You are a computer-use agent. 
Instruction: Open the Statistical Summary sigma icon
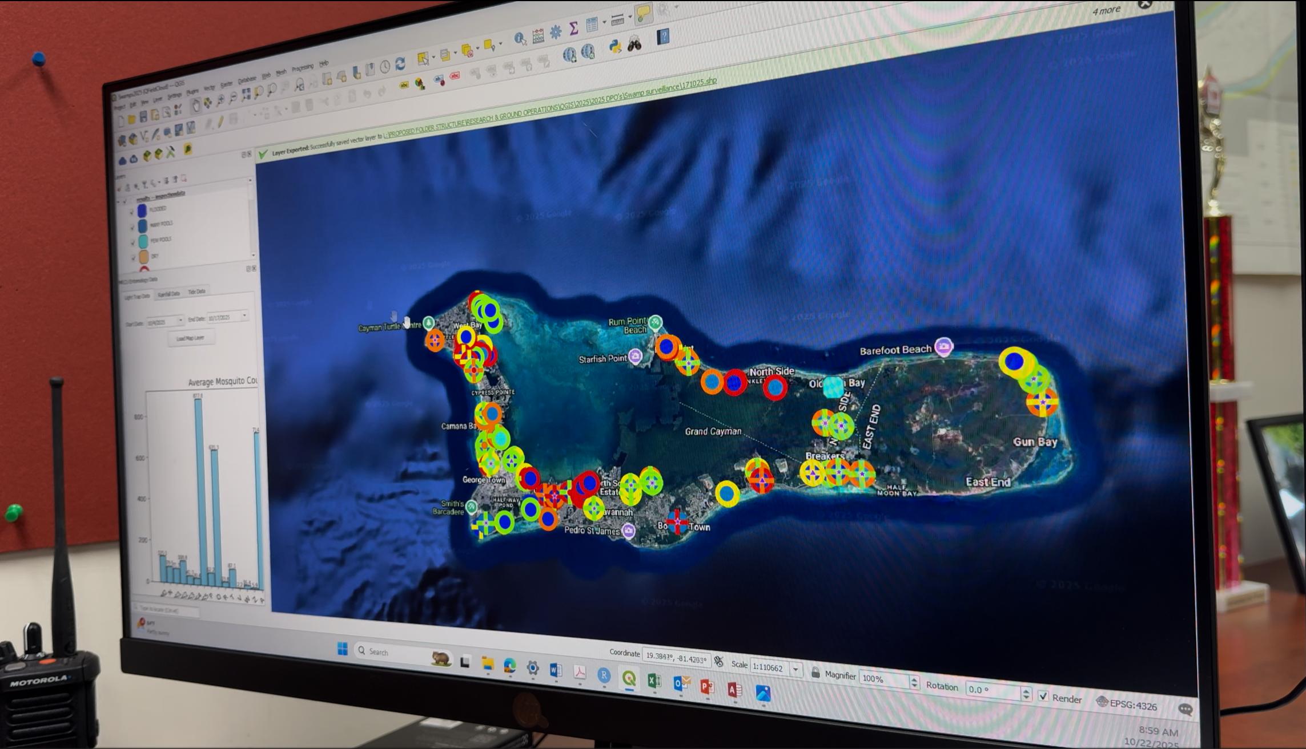pos(574,28)
